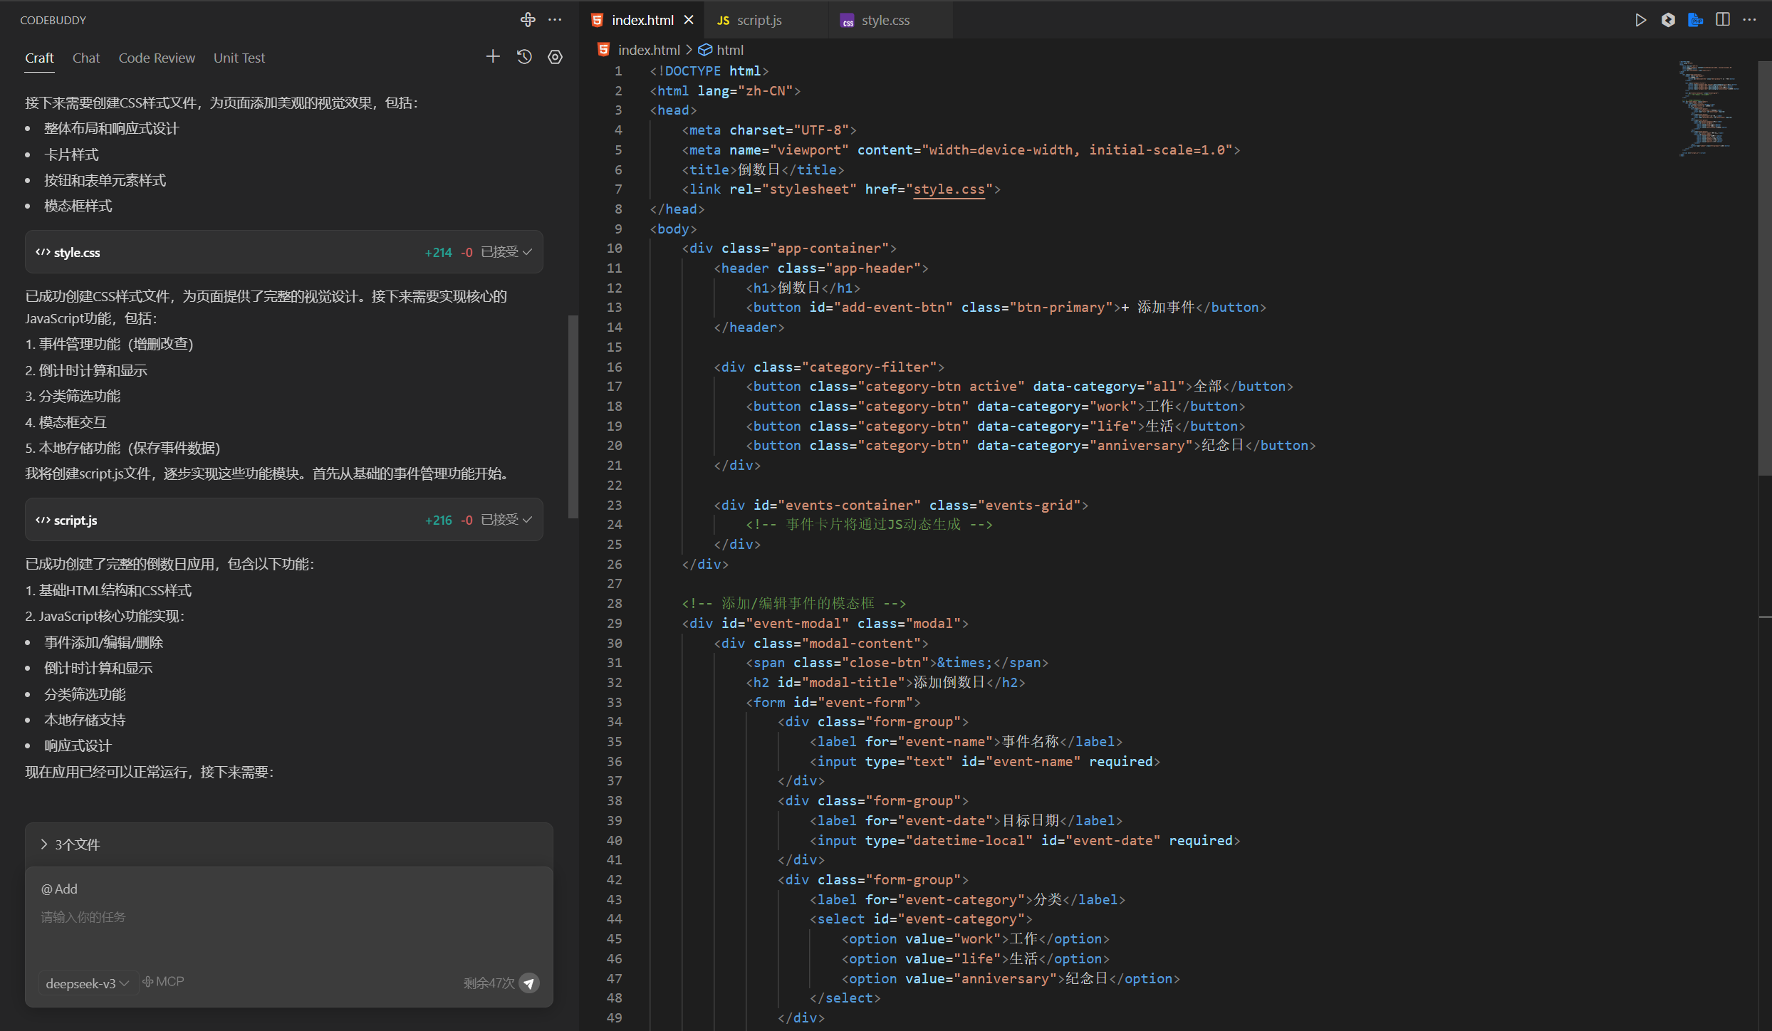
Task: Click the chat panel scrollbar thumb
Action: click(573, 417)
